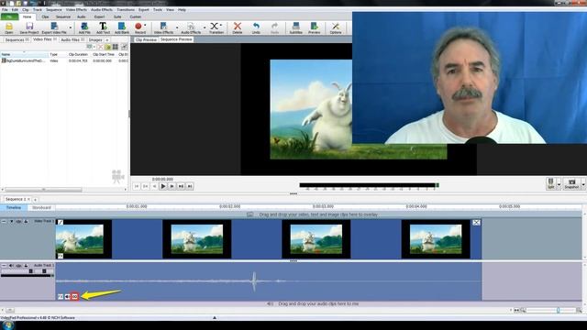The height and width of the screenshot is (330, 587).
Task: Switch to Storyboard view
Action: 41,208
